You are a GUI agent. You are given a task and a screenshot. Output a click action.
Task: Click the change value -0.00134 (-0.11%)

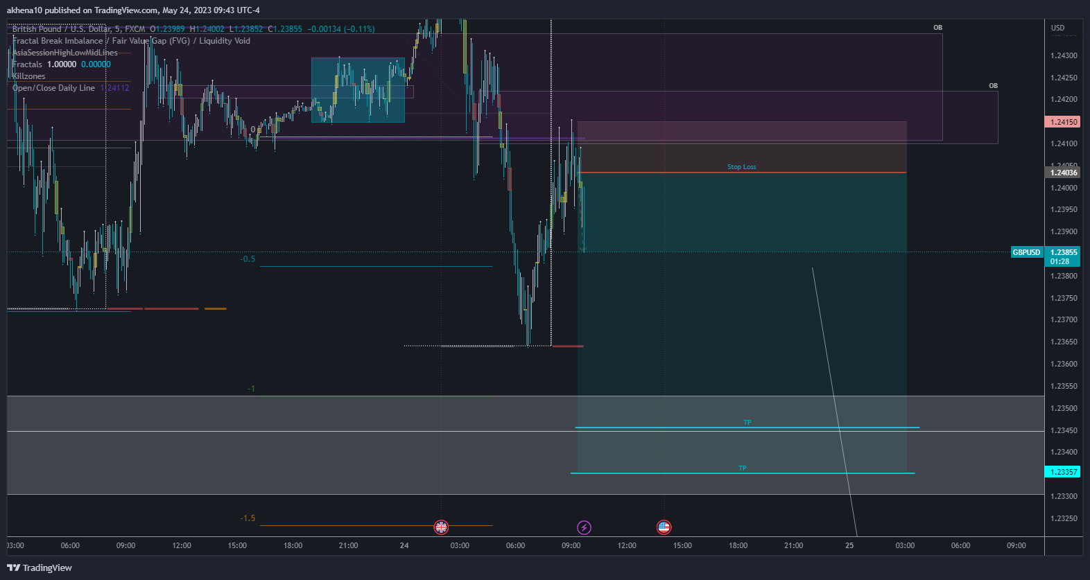pos(341,29)
